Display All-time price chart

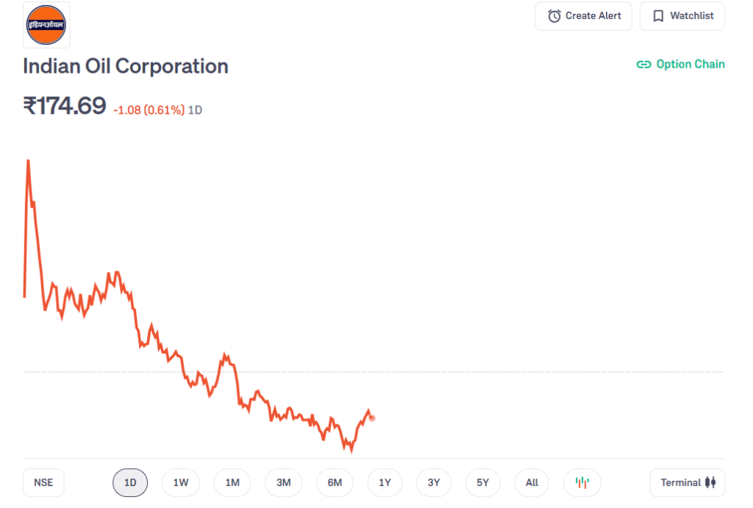[x=532, y=482]
